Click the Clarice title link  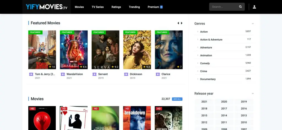pos(166,74)
